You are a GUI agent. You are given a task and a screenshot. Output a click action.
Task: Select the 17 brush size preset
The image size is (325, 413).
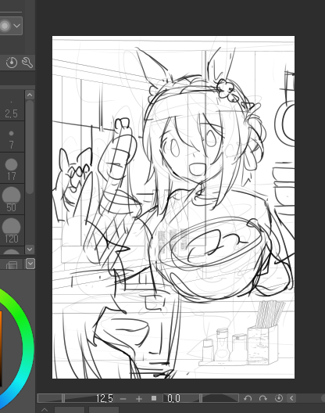11,168
